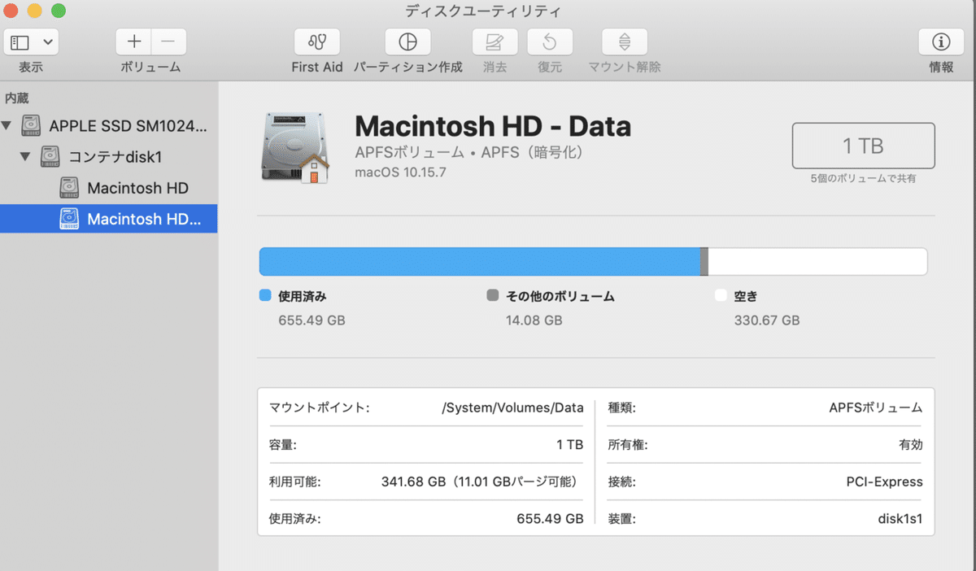The height and width of the screenshot is (571, 976).
Task: Select コンテナdisk1 in the sidebar
Action: (x=108, y=156)
